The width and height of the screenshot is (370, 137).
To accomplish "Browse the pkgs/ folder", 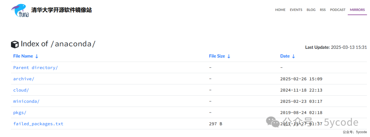I will point(20,113).
